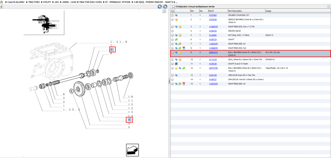The image size is (331, 158).
Task: Open part number 20915780 link
Action: click(x=213, y=68)
